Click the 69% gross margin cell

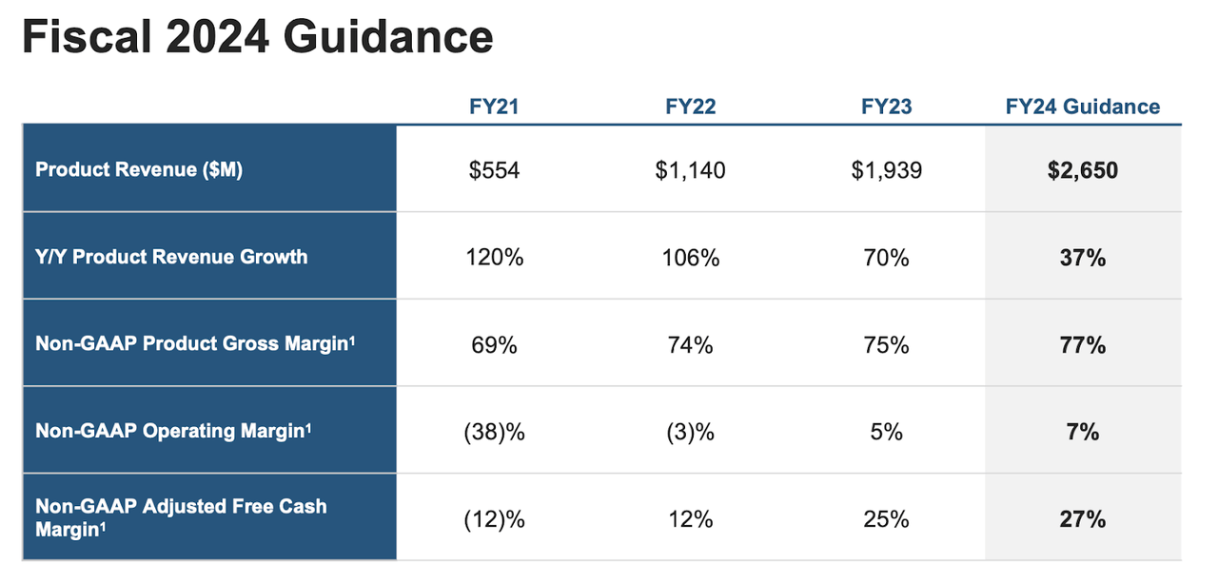point(494,344)
